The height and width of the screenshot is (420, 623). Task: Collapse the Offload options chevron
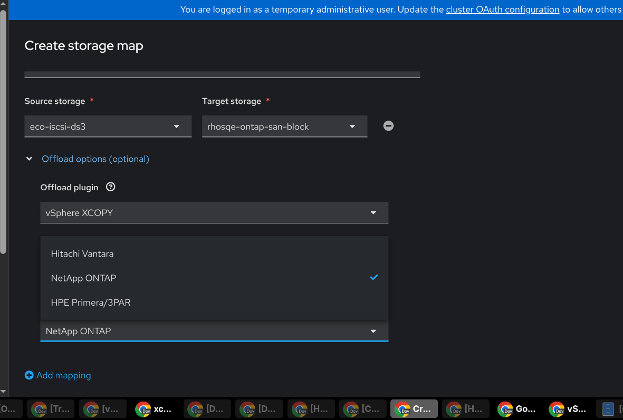pos(29,159)
